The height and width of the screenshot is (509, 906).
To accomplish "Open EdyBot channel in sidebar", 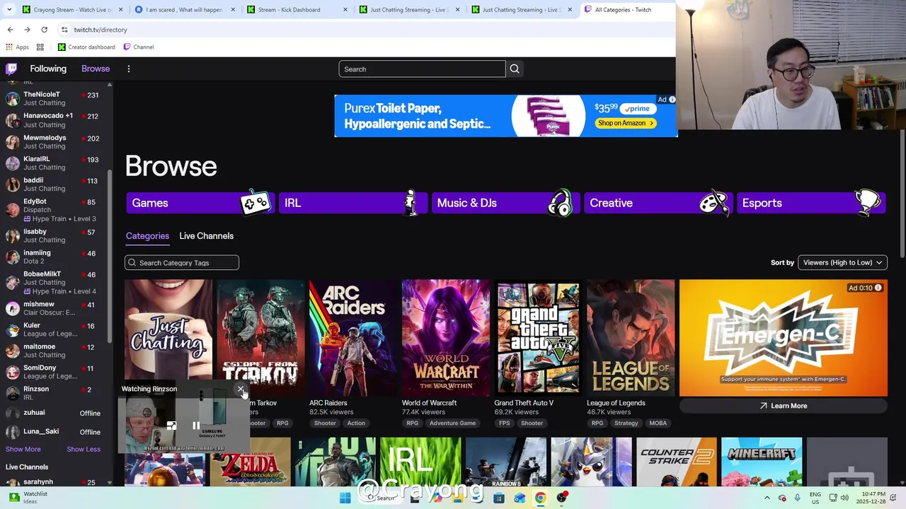I will point(55,210).
